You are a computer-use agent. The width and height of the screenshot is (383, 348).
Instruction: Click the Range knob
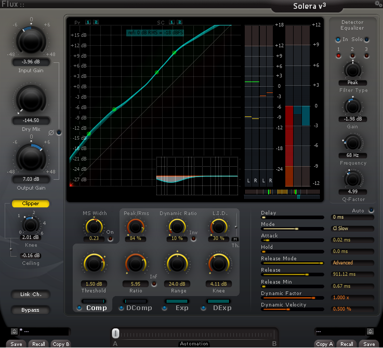click(177, 263)
